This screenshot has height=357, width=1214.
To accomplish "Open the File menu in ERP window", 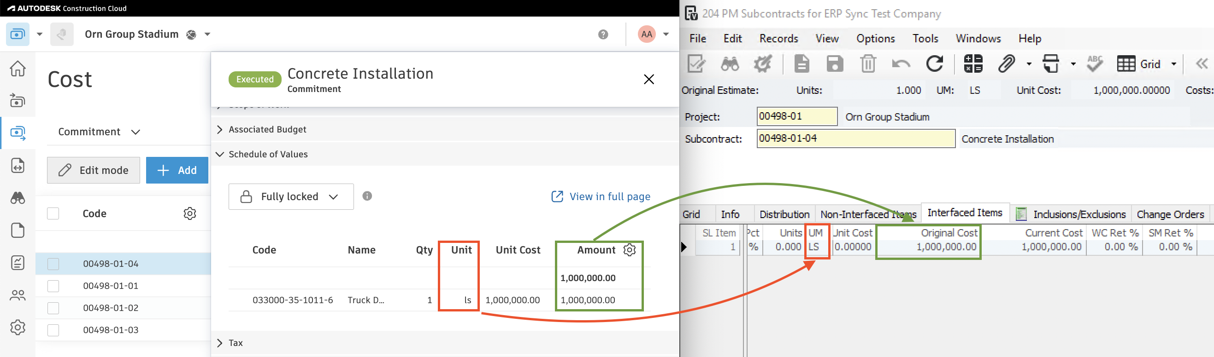I will [697, 39].
